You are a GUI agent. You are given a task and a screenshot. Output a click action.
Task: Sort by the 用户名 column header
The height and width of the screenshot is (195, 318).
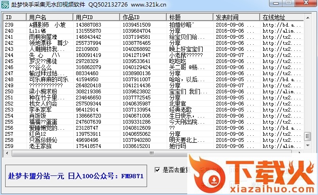click(49, 17)
